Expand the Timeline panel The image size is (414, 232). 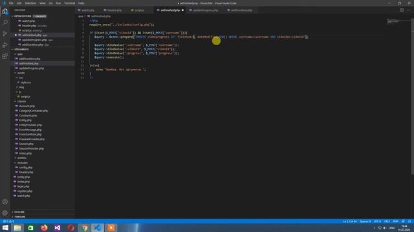coord(20,217)
